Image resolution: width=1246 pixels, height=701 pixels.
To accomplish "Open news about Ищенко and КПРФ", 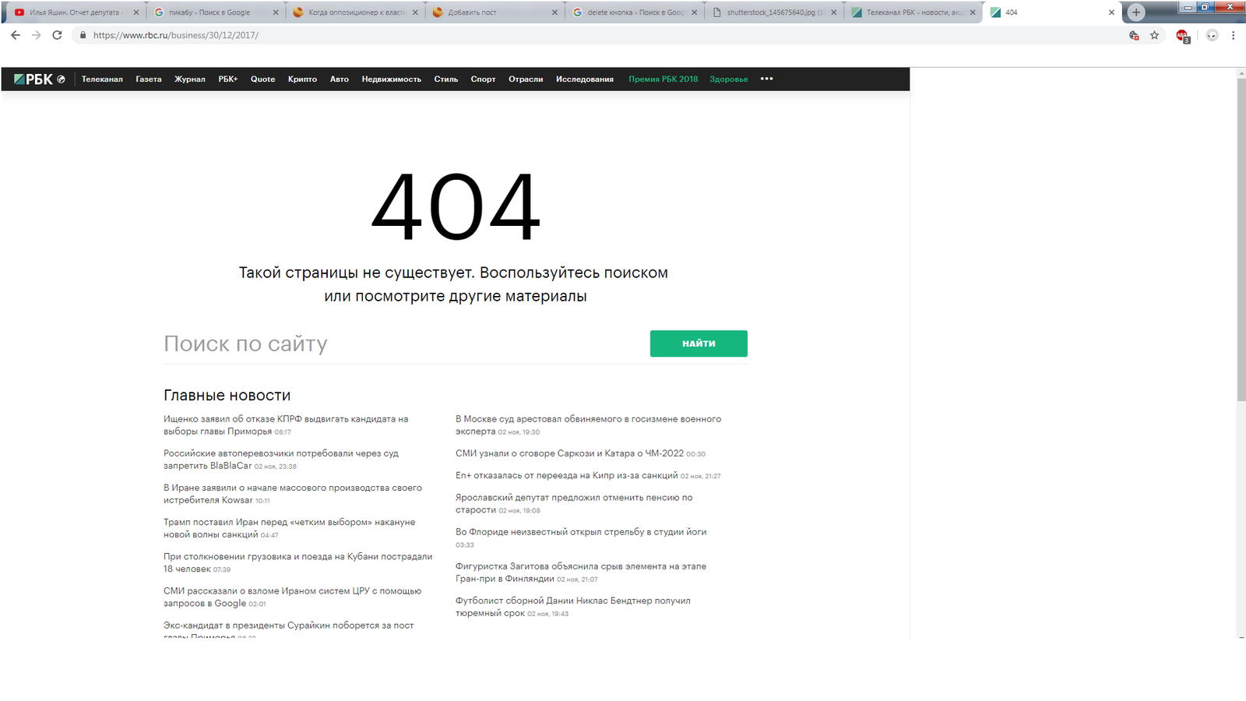I will [x=286, y=425].
